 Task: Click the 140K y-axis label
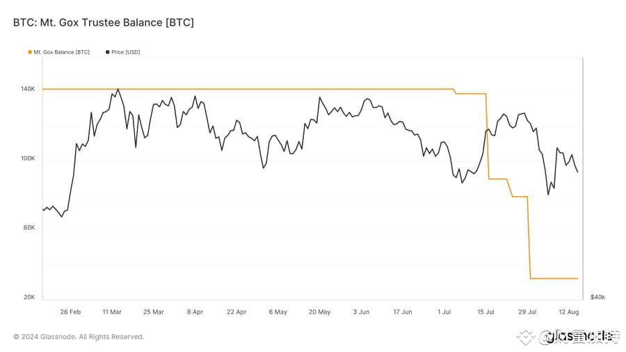pyautogui.click(x=28, y=89)
